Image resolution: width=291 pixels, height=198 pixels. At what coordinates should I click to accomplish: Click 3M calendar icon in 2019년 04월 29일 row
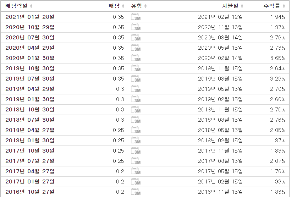coord(136,89)
